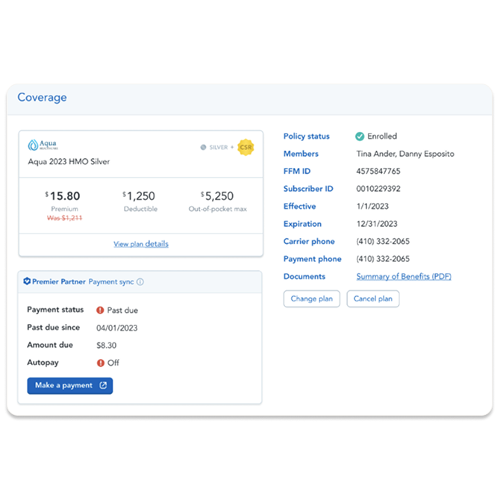500x500 pixels.
Task: Click the red Autopay Off alert icon
Action: pyautogui.click(x=101, y=363)
